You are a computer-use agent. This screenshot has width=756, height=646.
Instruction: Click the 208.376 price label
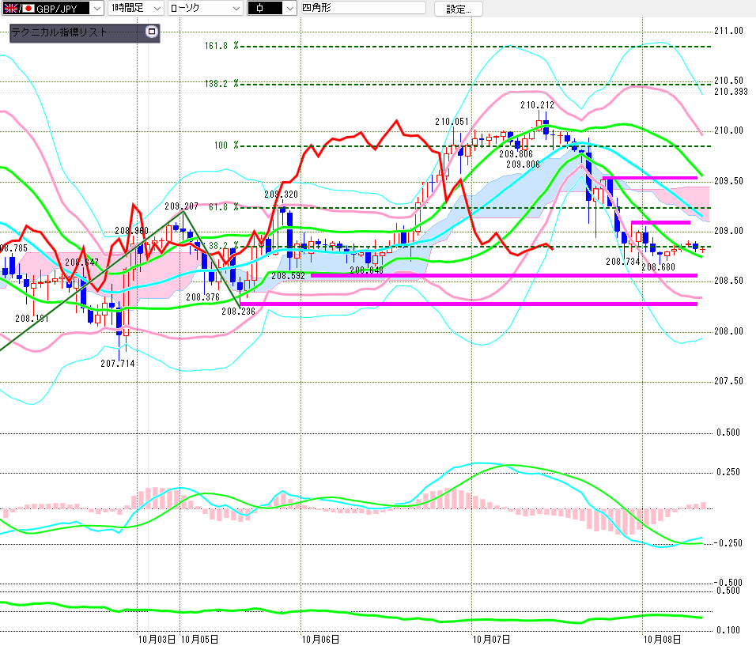tap(203, 297)
